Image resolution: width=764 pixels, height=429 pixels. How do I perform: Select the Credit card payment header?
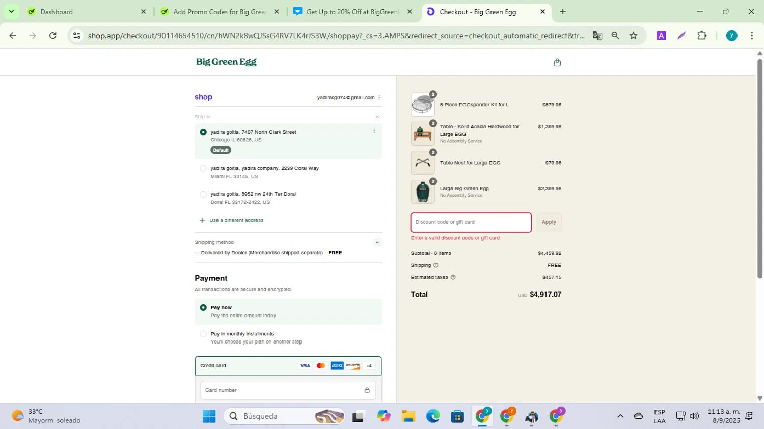[x=288, y=366]
